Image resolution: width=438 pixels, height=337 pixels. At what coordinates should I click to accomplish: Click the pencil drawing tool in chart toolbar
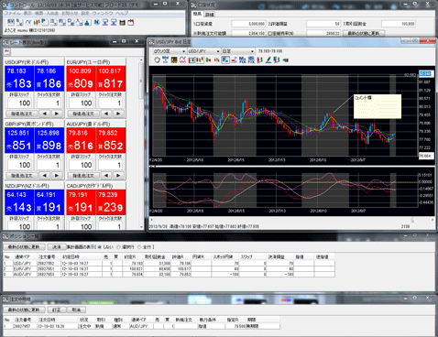tap(268, 60)
